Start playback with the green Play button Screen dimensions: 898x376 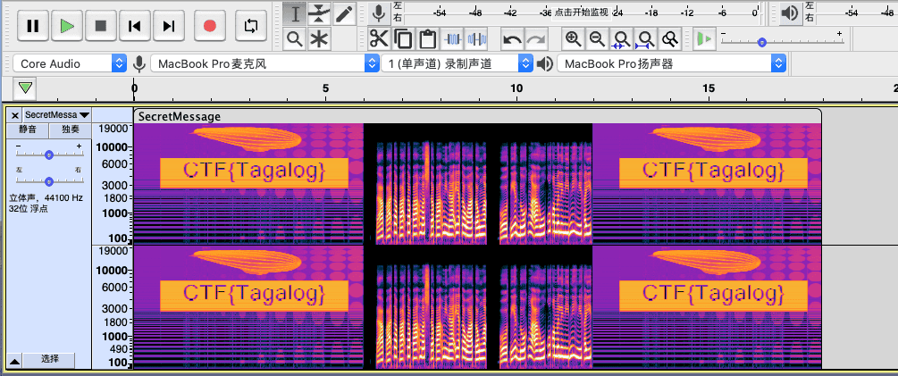67,26
